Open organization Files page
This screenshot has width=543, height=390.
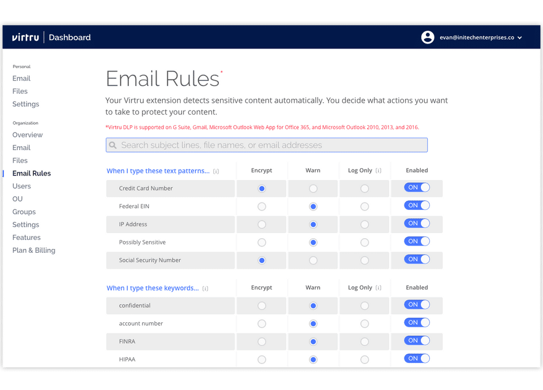click(20, 160)
